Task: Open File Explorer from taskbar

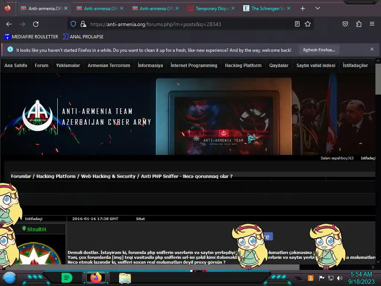Action: (x=125, y=278)
